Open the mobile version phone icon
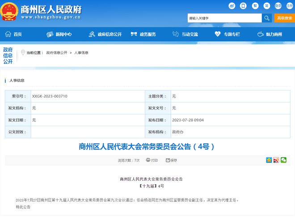This screenshot has width=295, height=217. (243, 6)
